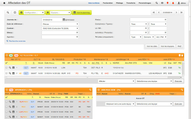Open the Équipes dropdown
This screenshot has height=119, width=191.
pyautogui.click(x=60, y=12)
